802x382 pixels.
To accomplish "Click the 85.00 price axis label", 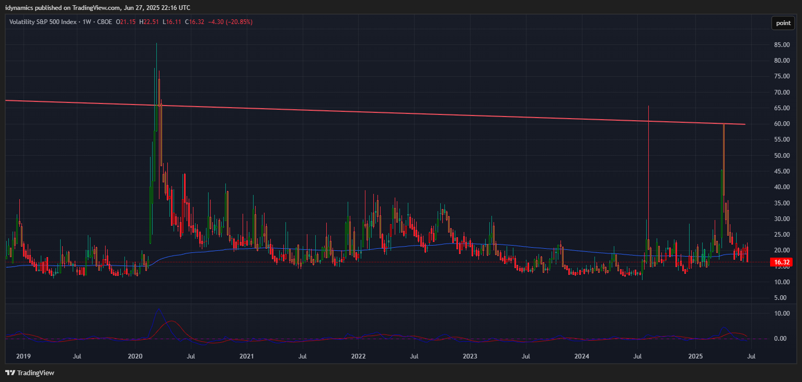I will (x=781, y=45).
